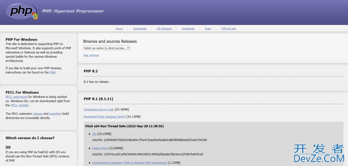This screenshot has height=166, width=348.
Task: Go to the Downloads nav link
Action: (140, 29)
